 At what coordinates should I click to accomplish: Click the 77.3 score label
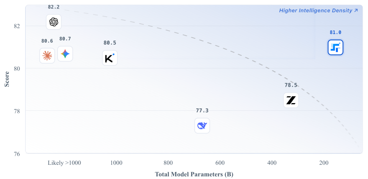pos(202,110)
